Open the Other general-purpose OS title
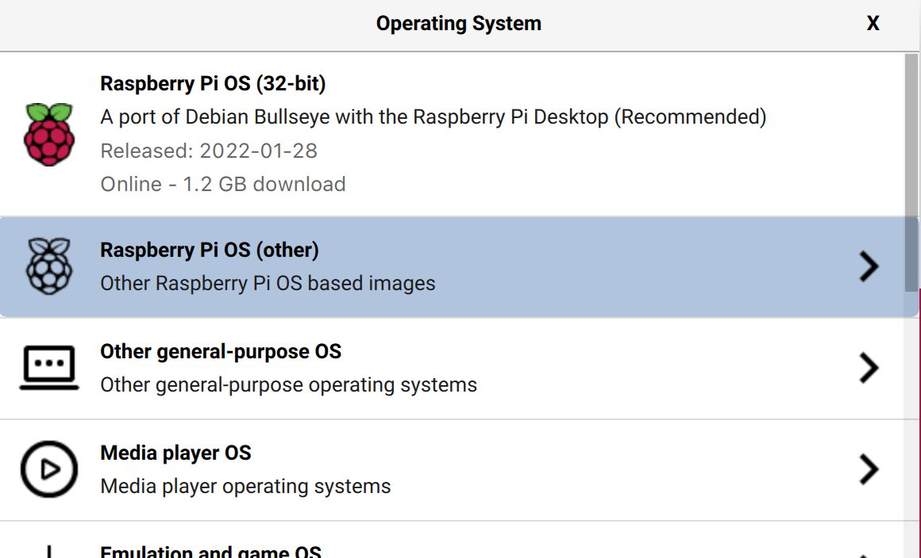This screenshot has height=558, width=921. click(x=221, y=352)
